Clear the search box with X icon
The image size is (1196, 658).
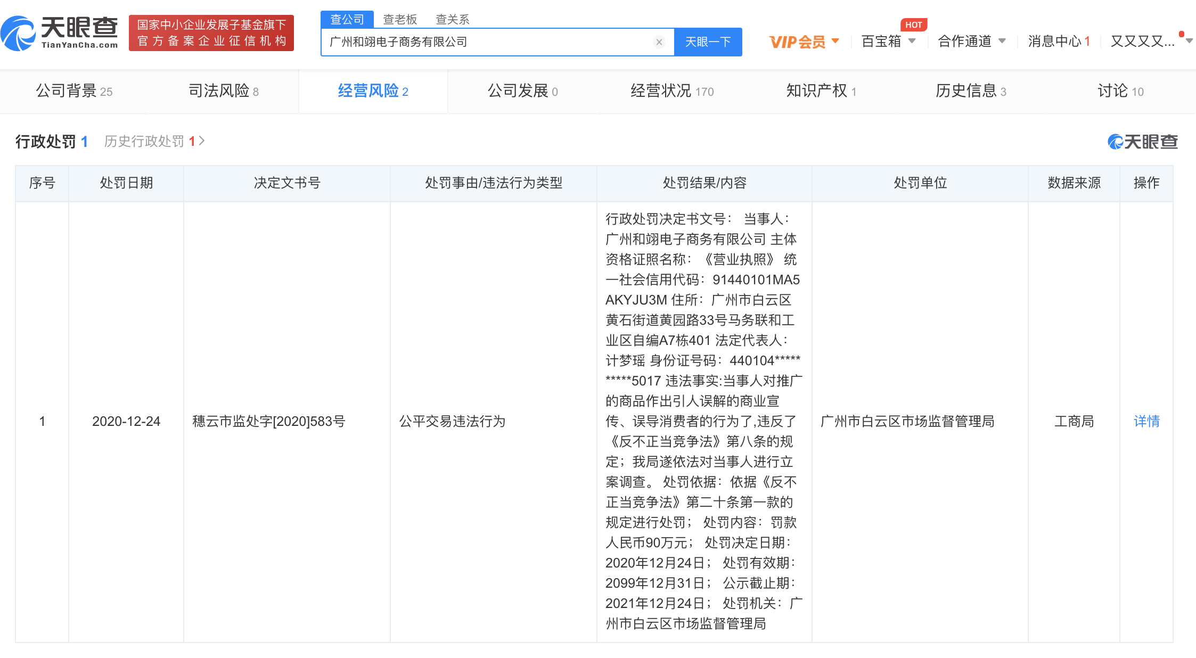point(659,42)
